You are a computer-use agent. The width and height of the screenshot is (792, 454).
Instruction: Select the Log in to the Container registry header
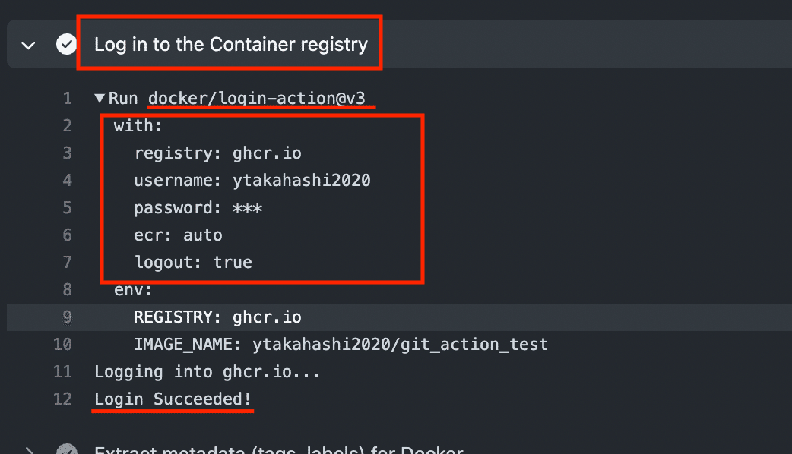[230, 43]
